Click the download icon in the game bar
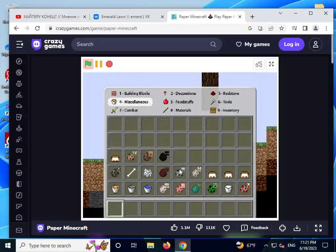336x252 pixels. point(297,228)
